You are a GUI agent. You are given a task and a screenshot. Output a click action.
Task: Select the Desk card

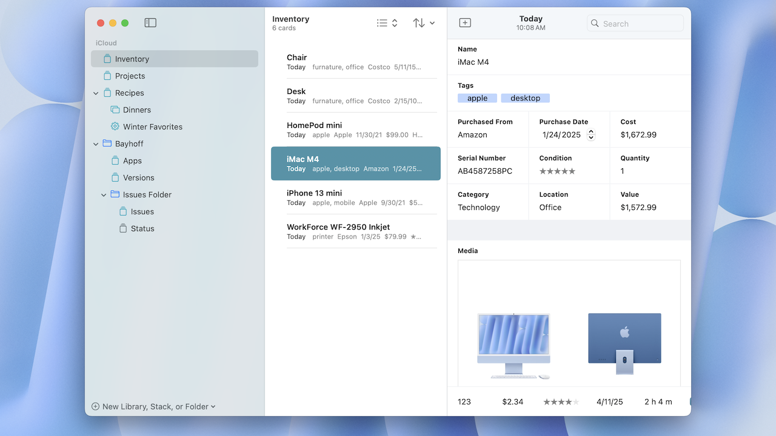pos(356,96)
